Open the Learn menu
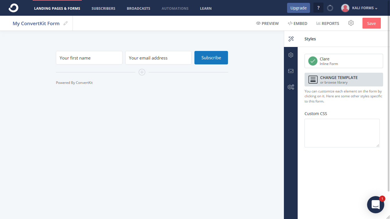This screenshot has width=390, height=219. [206, 8]
